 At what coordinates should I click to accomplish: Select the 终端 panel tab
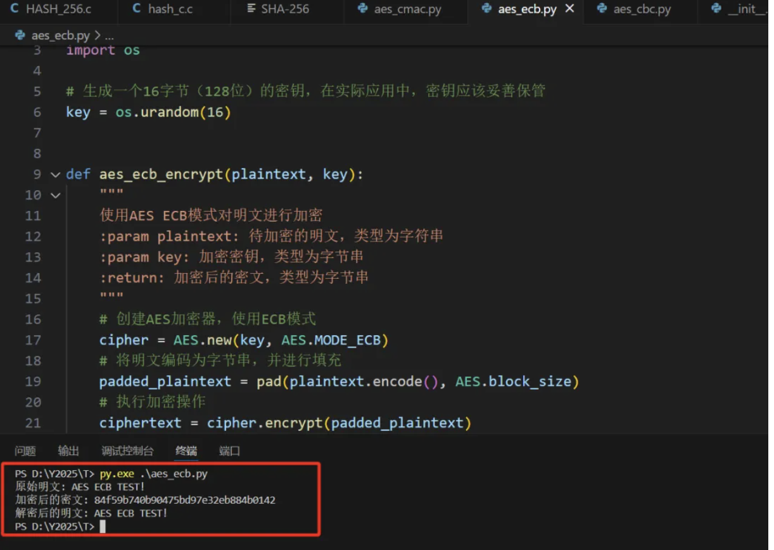pos(186,451)
